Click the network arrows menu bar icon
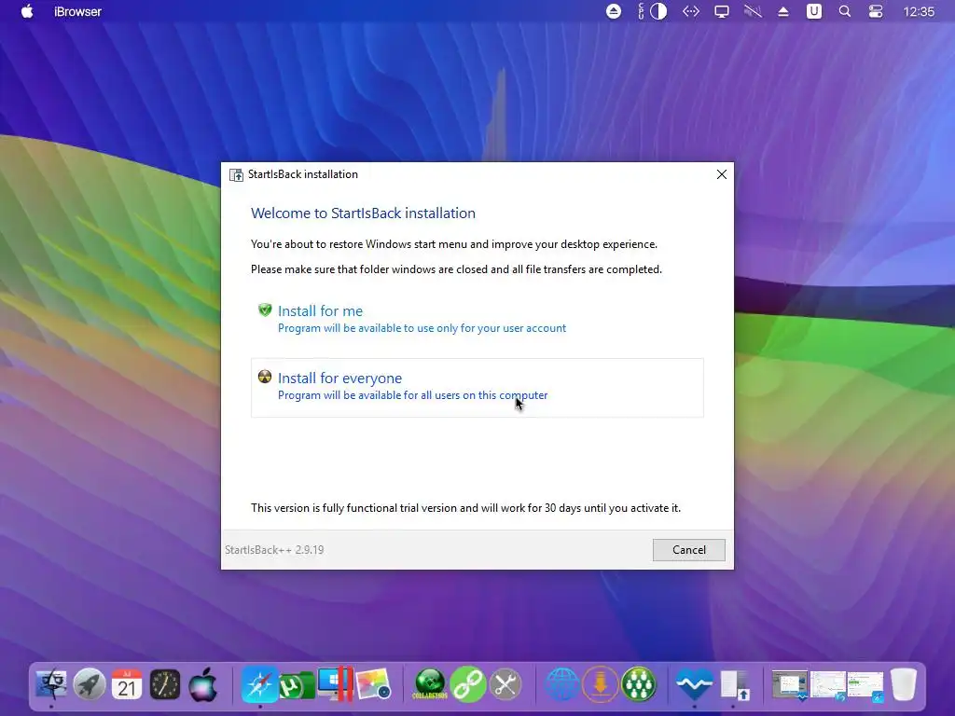 click(x=691, y=11)
